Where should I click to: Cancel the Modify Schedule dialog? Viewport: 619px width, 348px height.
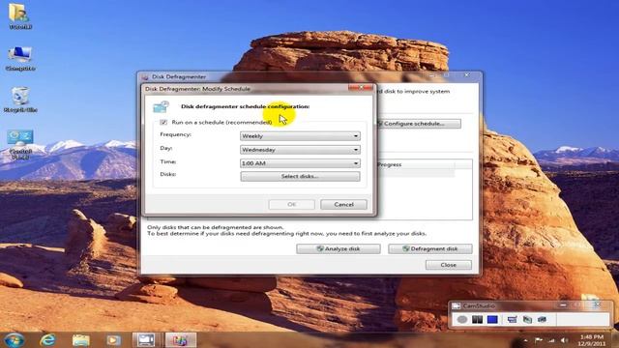pos(344,204)
